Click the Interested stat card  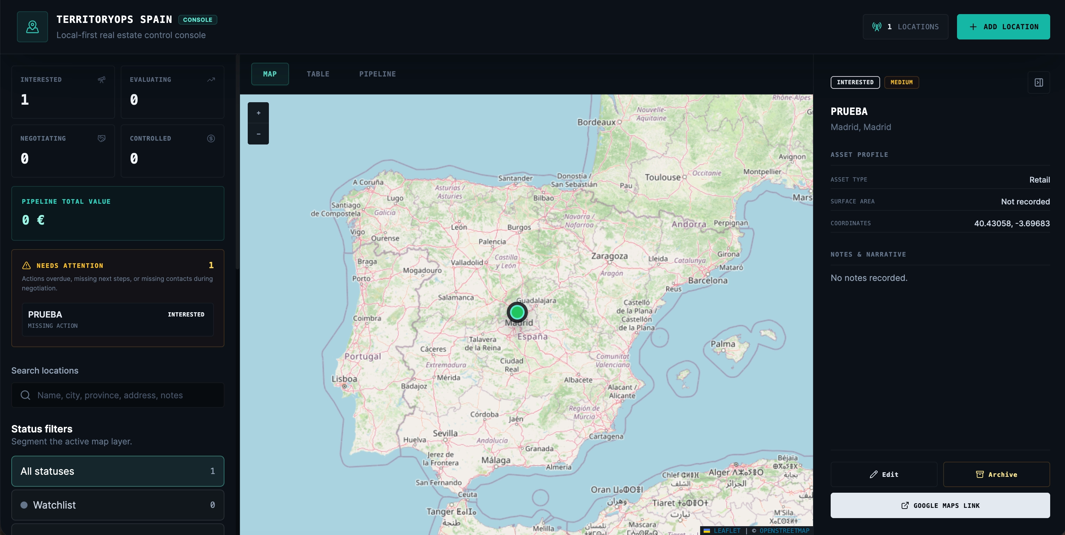(63, 92)
